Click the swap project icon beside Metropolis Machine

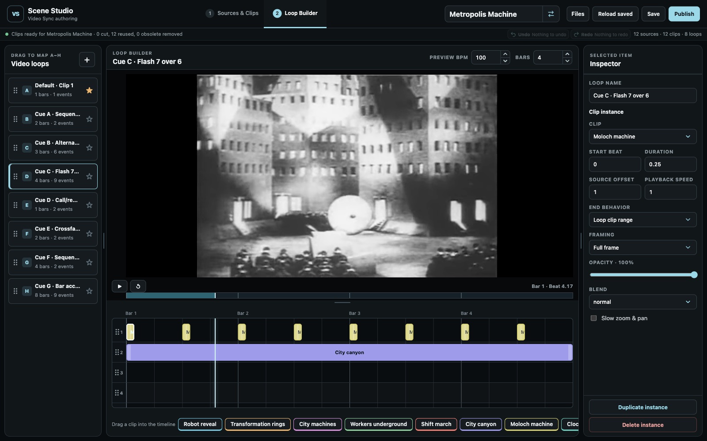pyautogui.click(x=551, y=14)
